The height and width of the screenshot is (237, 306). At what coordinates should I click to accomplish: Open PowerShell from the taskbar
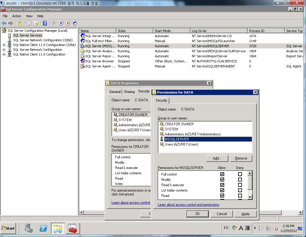[43, 228]
